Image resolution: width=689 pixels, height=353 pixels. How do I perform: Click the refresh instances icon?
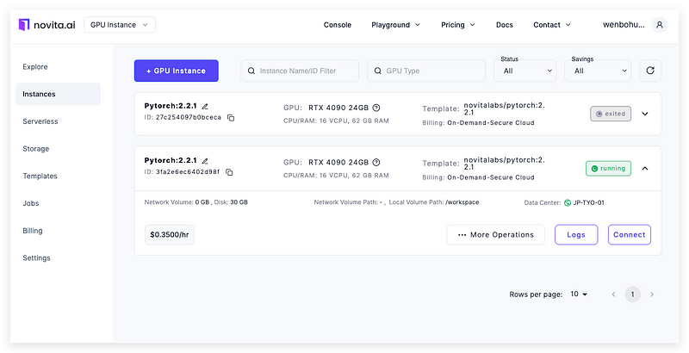(650, 71)
